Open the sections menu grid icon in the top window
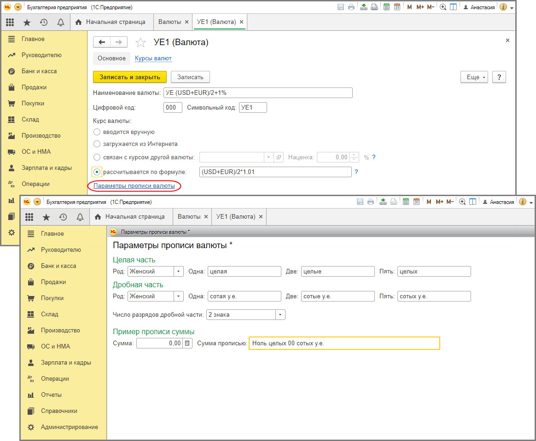Screen dimensions: 536x441 pos(11,22)
